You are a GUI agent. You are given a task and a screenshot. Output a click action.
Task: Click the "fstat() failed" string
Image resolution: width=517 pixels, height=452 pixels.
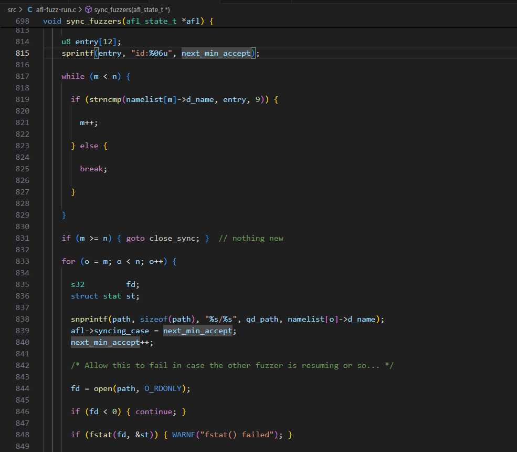pos(237,435)
